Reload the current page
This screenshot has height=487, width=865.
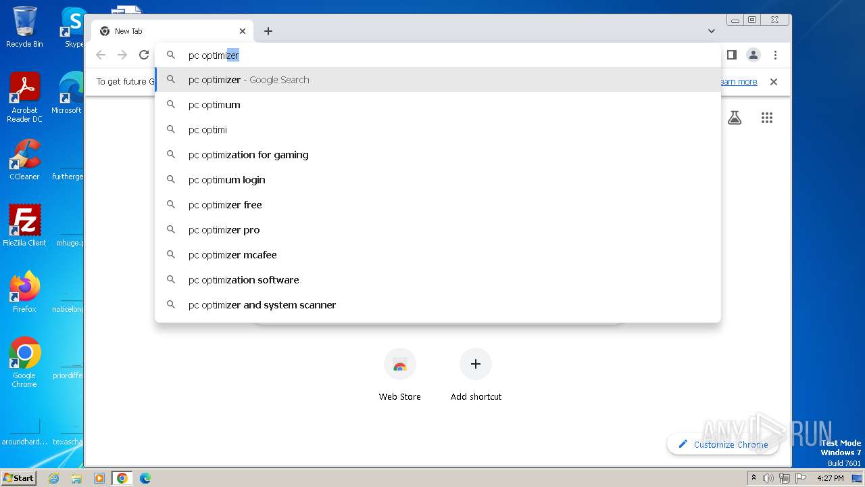(144, 55)
